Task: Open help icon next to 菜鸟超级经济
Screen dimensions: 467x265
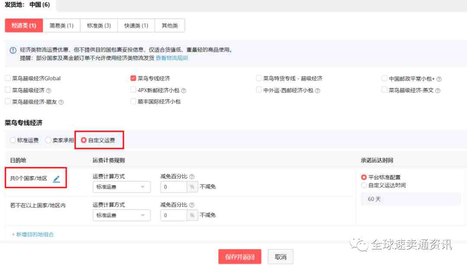Action: [48, 90]
